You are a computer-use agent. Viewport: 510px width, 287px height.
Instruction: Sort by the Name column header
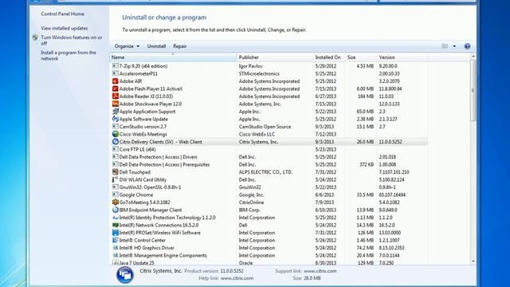click(x=173, y=57)
